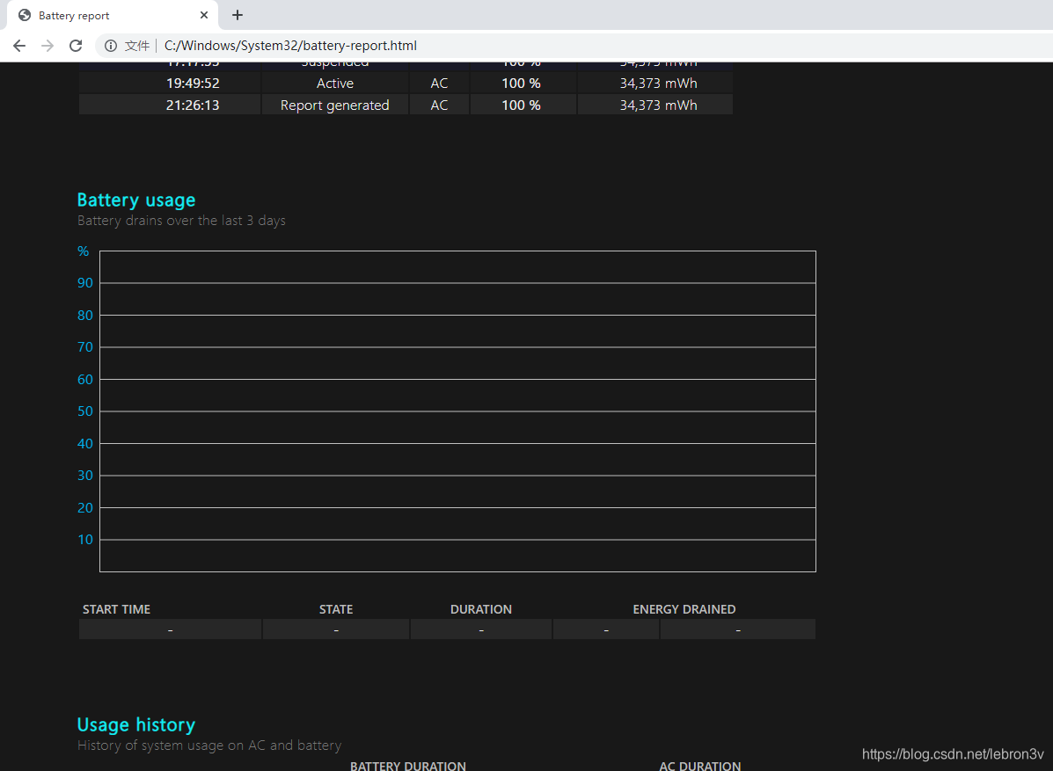Click the Report generated state cell
Image resolution: width=1053 pixels, height=771 pixels.
(334, 105)
